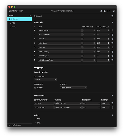Delete the 8-channel mode using the trash icon
This screenshot has height=137, width=124.
pyautogui.click(x=112, y=16)
